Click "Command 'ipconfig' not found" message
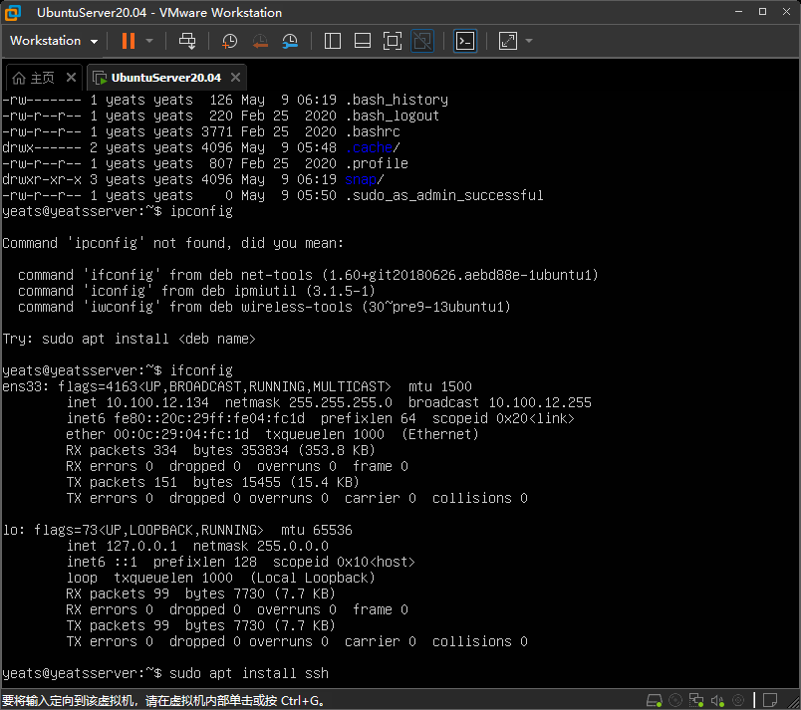The width and height of the screenshot is (801, 710). 173,243
